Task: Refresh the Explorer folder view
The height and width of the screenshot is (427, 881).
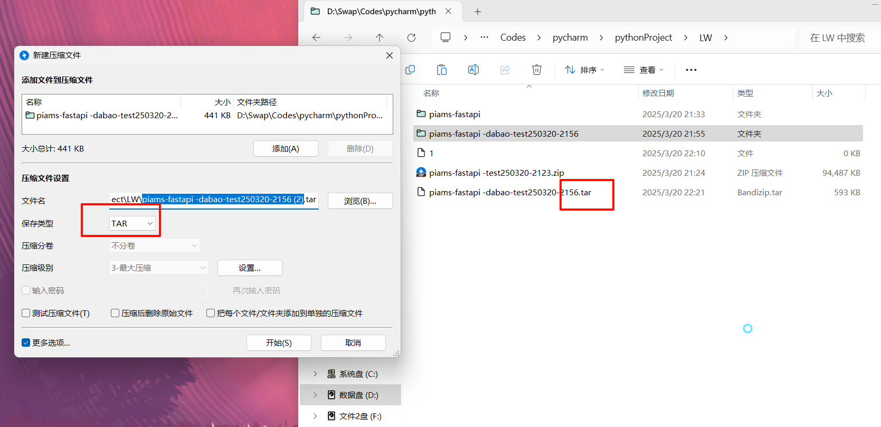Action: click(x=412, y=37)
